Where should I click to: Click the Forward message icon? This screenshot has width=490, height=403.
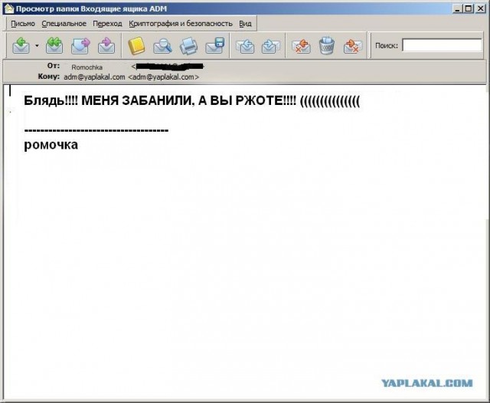80,46
